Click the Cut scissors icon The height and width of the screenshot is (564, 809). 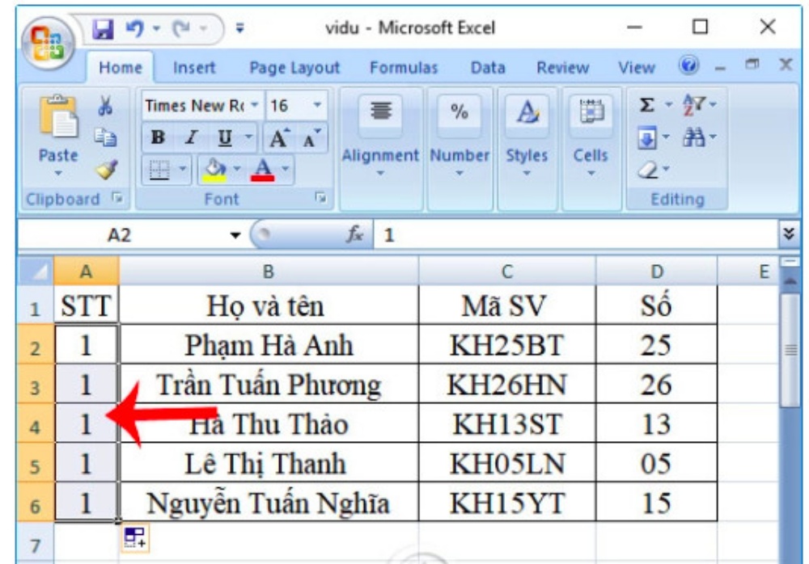pyautogui.click(x=104, y=107)
